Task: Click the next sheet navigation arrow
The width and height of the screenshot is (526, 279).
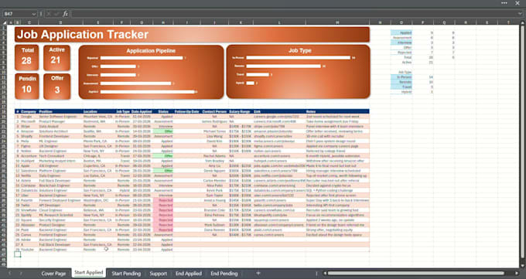Action: [x=21, y=274]
